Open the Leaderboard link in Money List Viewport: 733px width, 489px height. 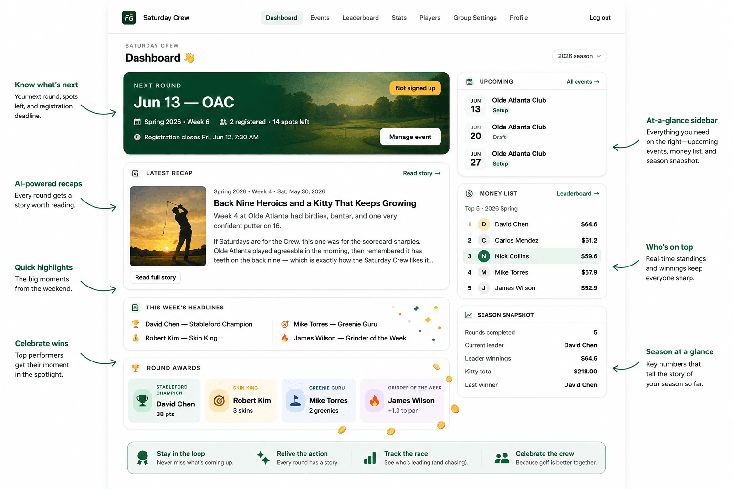point(578,193)
